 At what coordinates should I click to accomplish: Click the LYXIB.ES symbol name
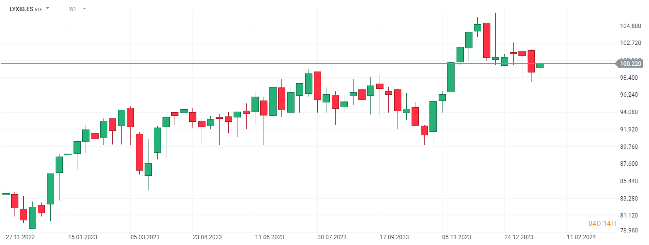coord(21,9)
